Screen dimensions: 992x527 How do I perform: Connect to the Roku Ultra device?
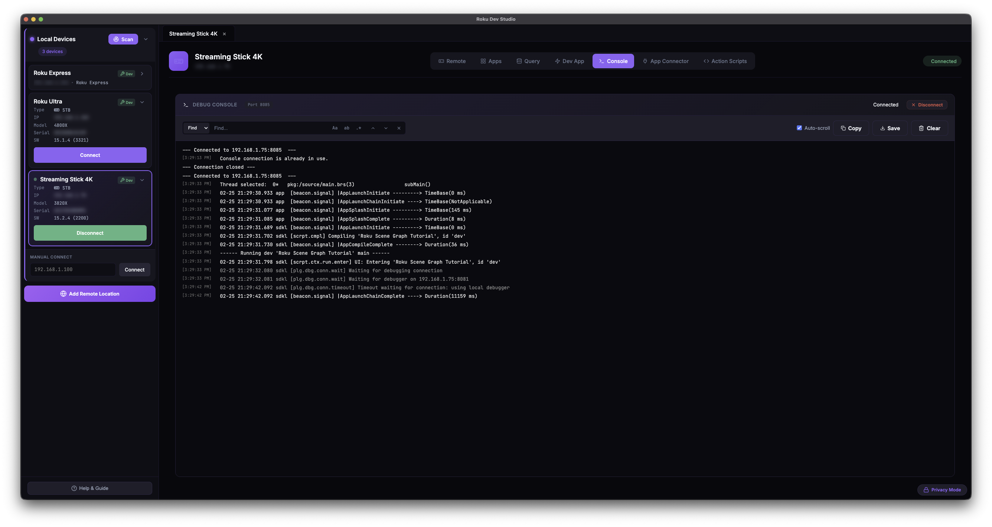90,155
